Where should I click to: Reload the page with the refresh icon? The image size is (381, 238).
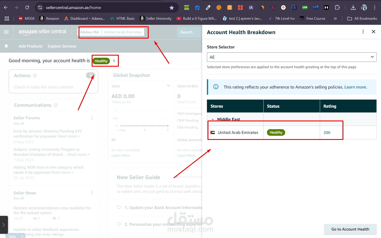(x=27, y=7)
